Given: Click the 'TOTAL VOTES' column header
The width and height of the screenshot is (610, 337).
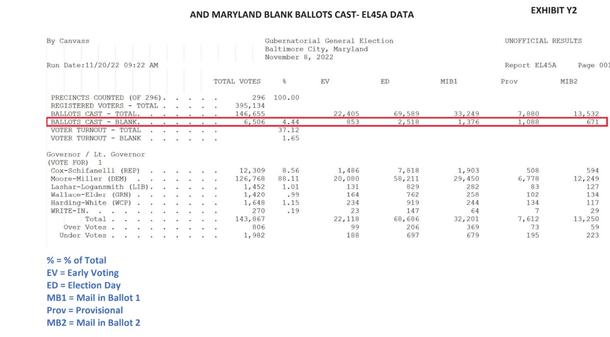Looking at the screenshot, I should [x=237, y=81].
